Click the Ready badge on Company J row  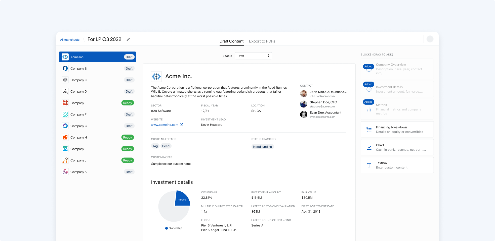pyautogui.click(x=128, y=160)
